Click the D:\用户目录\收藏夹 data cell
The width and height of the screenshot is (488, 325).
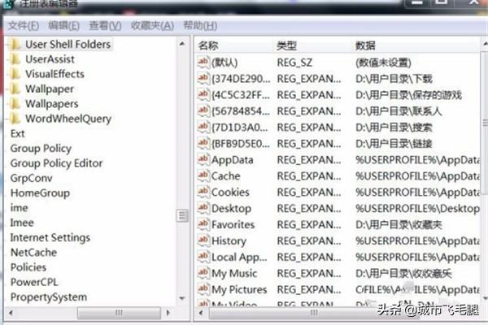[399, 224]
